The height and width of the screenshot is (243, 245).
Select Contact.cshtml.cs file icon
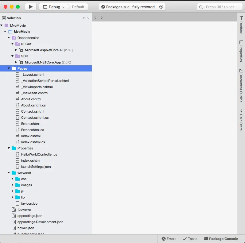coord(18,118)
